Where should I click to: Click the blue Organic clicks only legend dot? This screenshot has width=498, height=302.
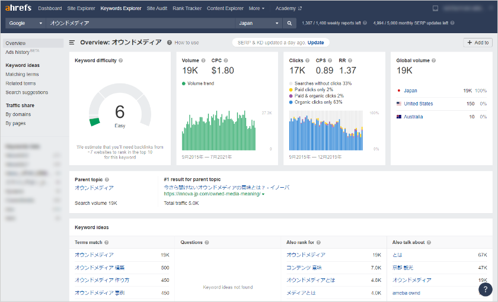pos(290,102)
